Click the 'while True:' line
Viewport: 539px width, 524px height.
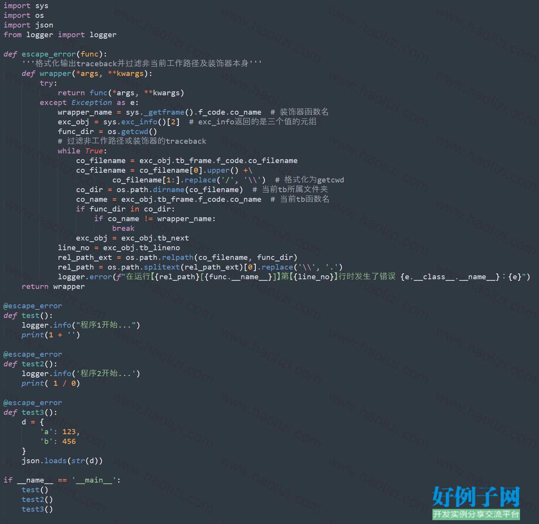tap(82, 151)
